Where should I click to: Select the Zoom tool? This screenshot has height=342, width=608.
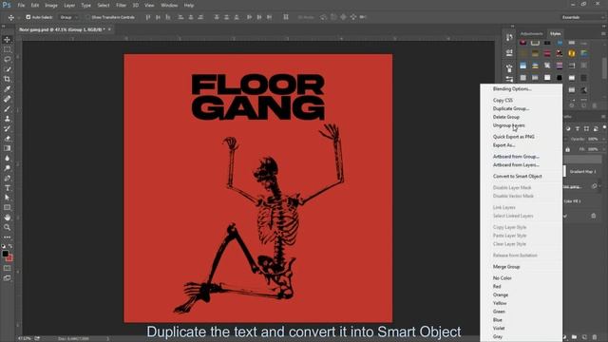click(x=7, y=228)
